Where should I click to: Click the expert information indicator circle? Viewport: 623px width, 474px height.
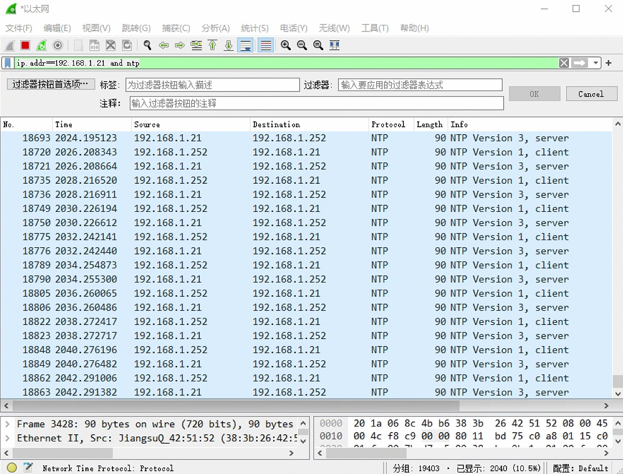coord(12,468)
